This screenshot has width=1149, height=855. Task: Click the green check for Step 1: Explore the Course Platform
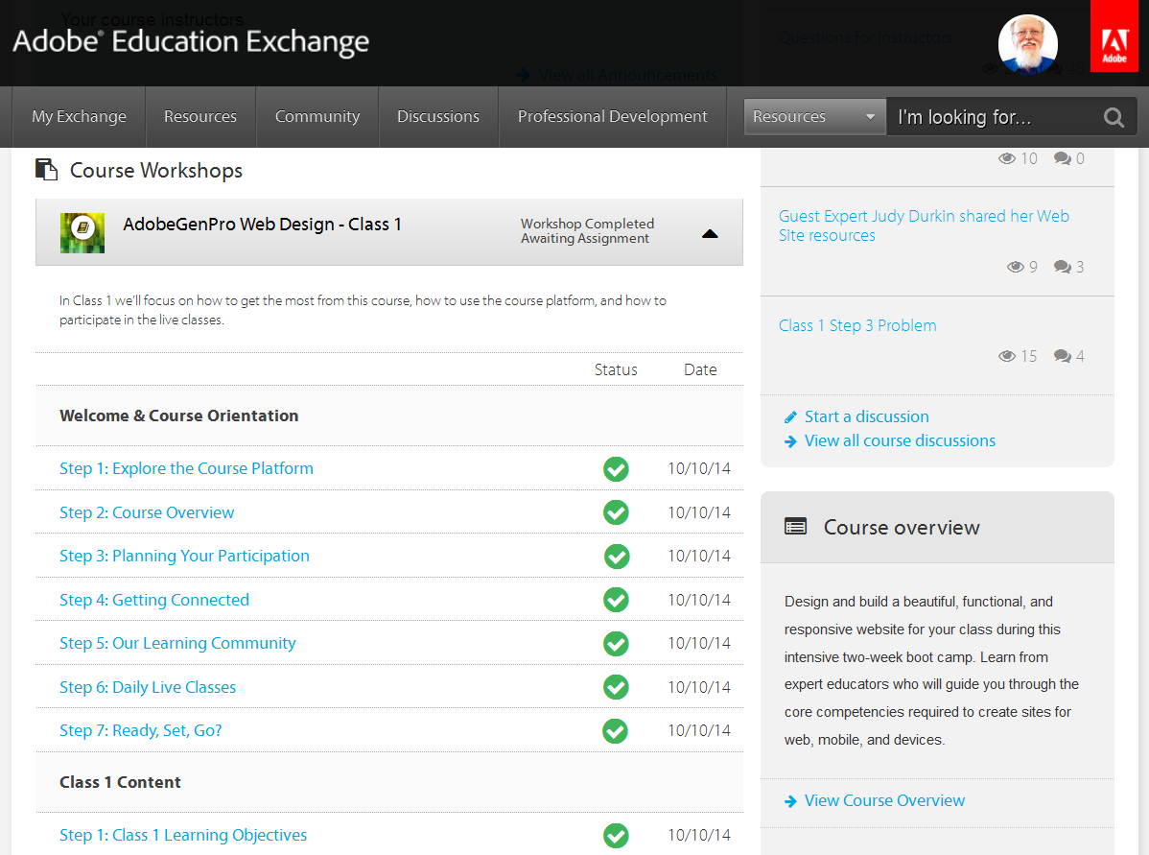click(x=617, y=468)
